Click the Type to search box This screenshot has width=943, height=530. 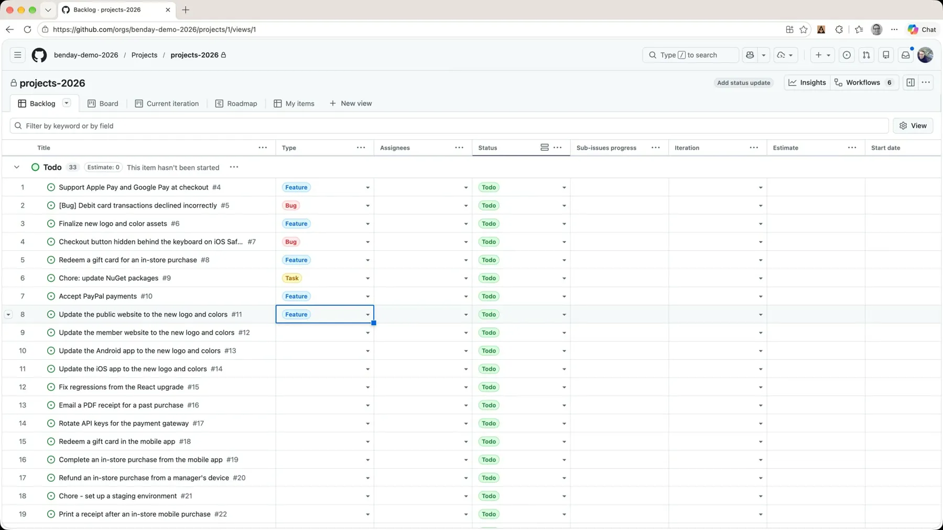(x=690, y=55)
